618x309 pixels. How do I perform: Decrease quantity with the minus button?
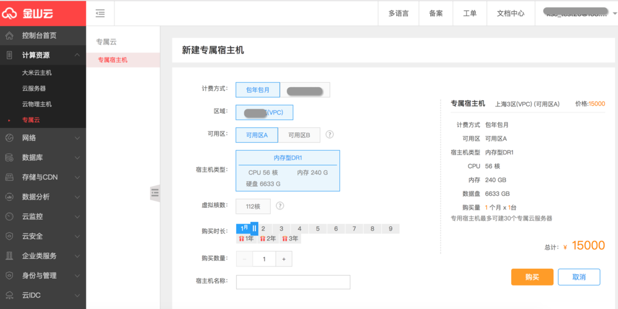click(x=244, y=260)
